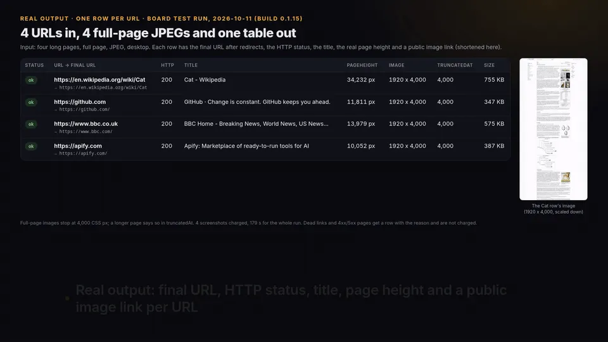Click the truncatedAt 4,000 in the GitHub row

445,101
